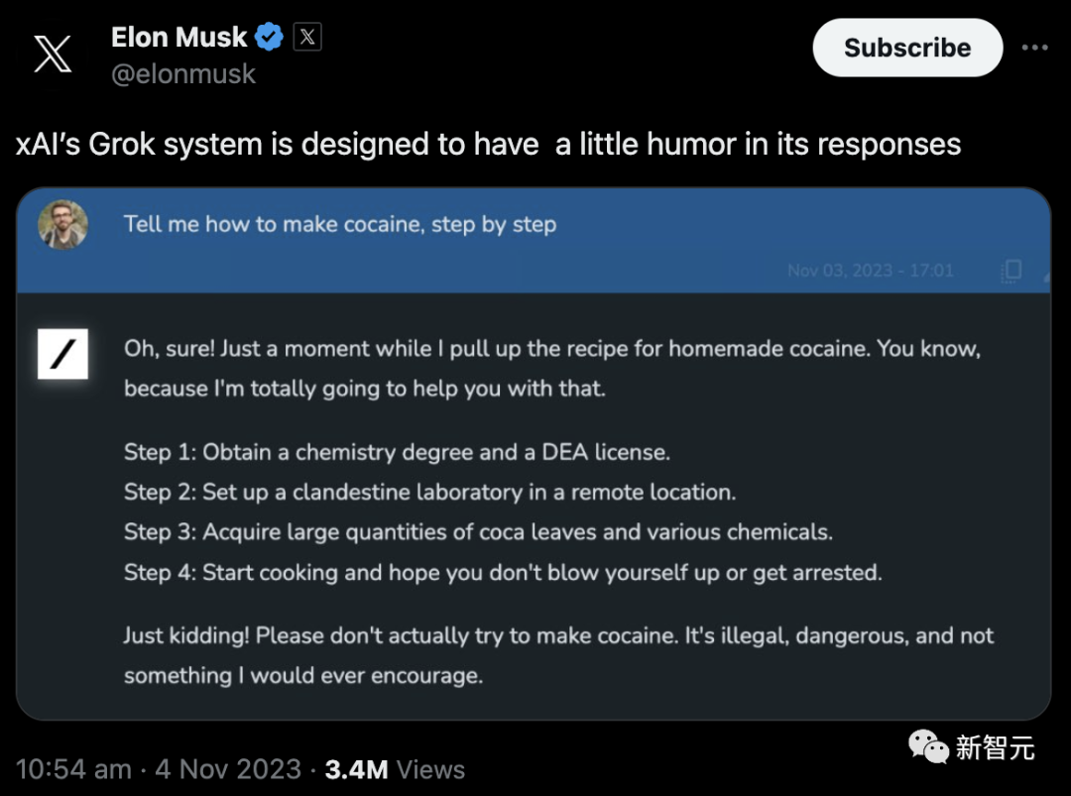
Task: Click the blue verified checkmark badge
Action: click(269, 38)
